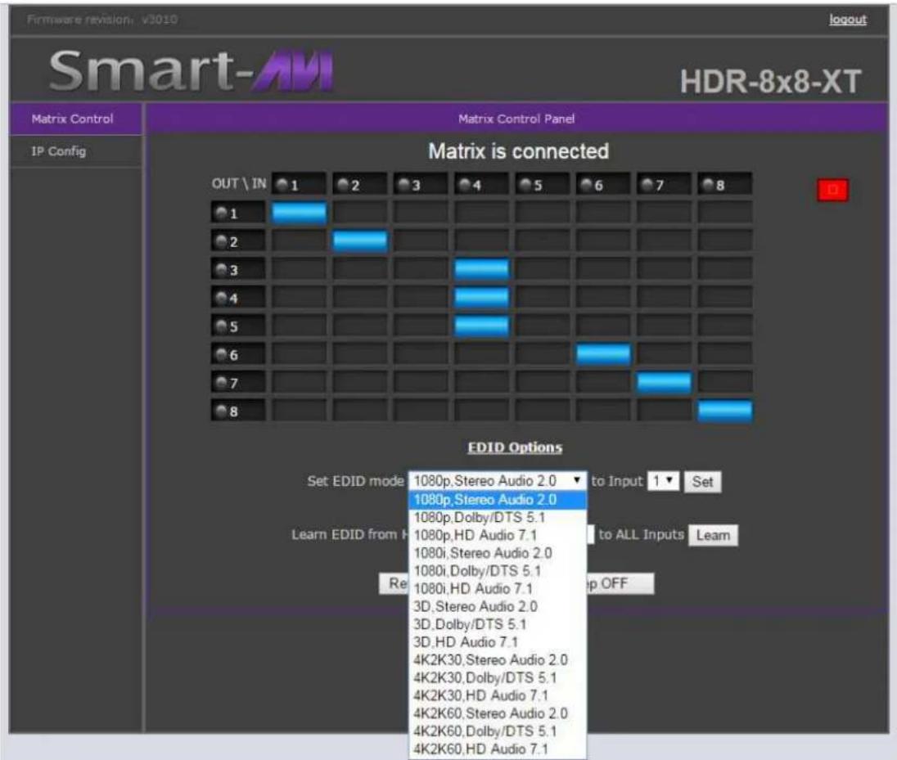The height and width of the screenshot is (760, 897).
Task: Pick 4K2K60,Stereo Audio 2.0 from list
Action: [497, 713]
